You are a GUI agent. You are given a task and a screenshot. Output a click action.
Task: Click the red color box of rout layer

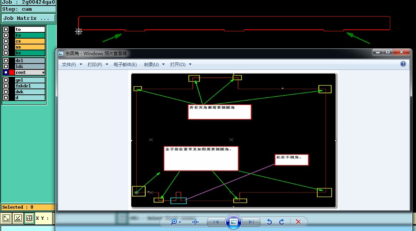[x=12, y=72]
